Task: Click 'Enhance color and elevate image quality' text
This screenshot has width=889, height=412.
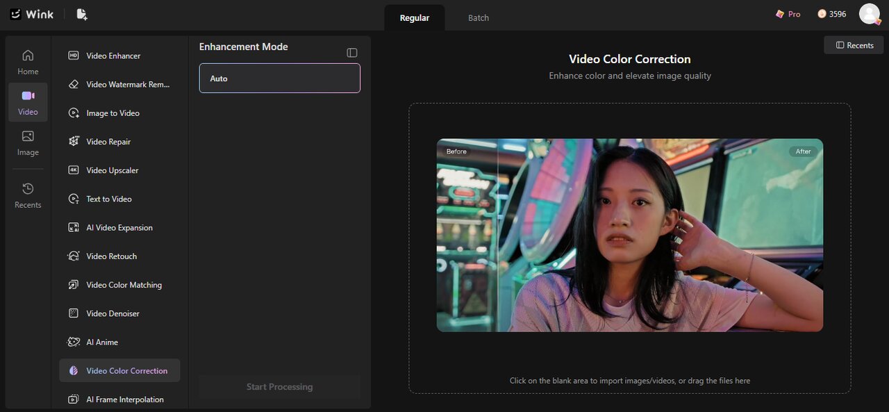Action: (630, 76)
